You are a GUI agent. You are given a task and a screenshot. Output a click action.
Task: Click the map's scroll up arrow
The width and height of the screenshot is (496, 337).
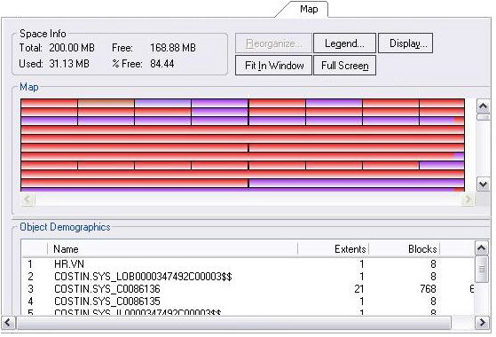tap(483, 106)
